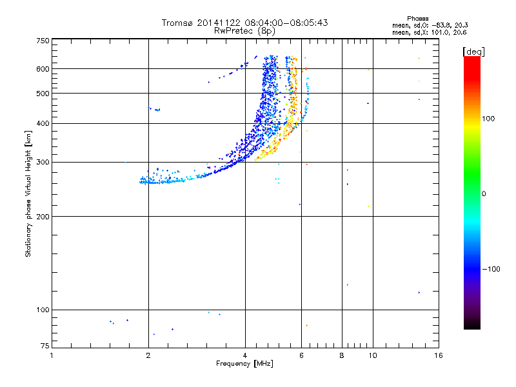Click the 'Frequency [MHz]' axis label
Screen dimensions: 516x387
tap(244, 364)
